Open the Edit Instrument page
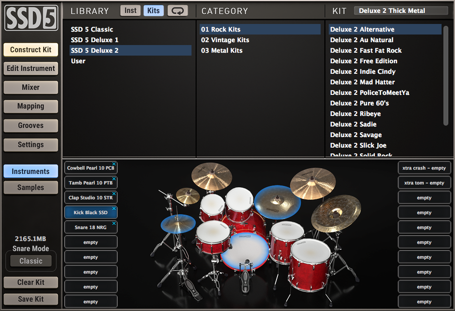 click(31, 69)
